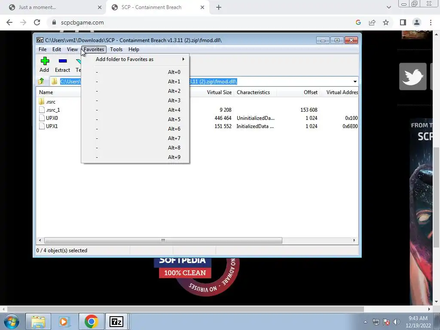Viewport: 440px width, 330px height.
Task: Click the webpage vertical scrollbar thumb
Action: pyautogui.click(x=437, y=197)
